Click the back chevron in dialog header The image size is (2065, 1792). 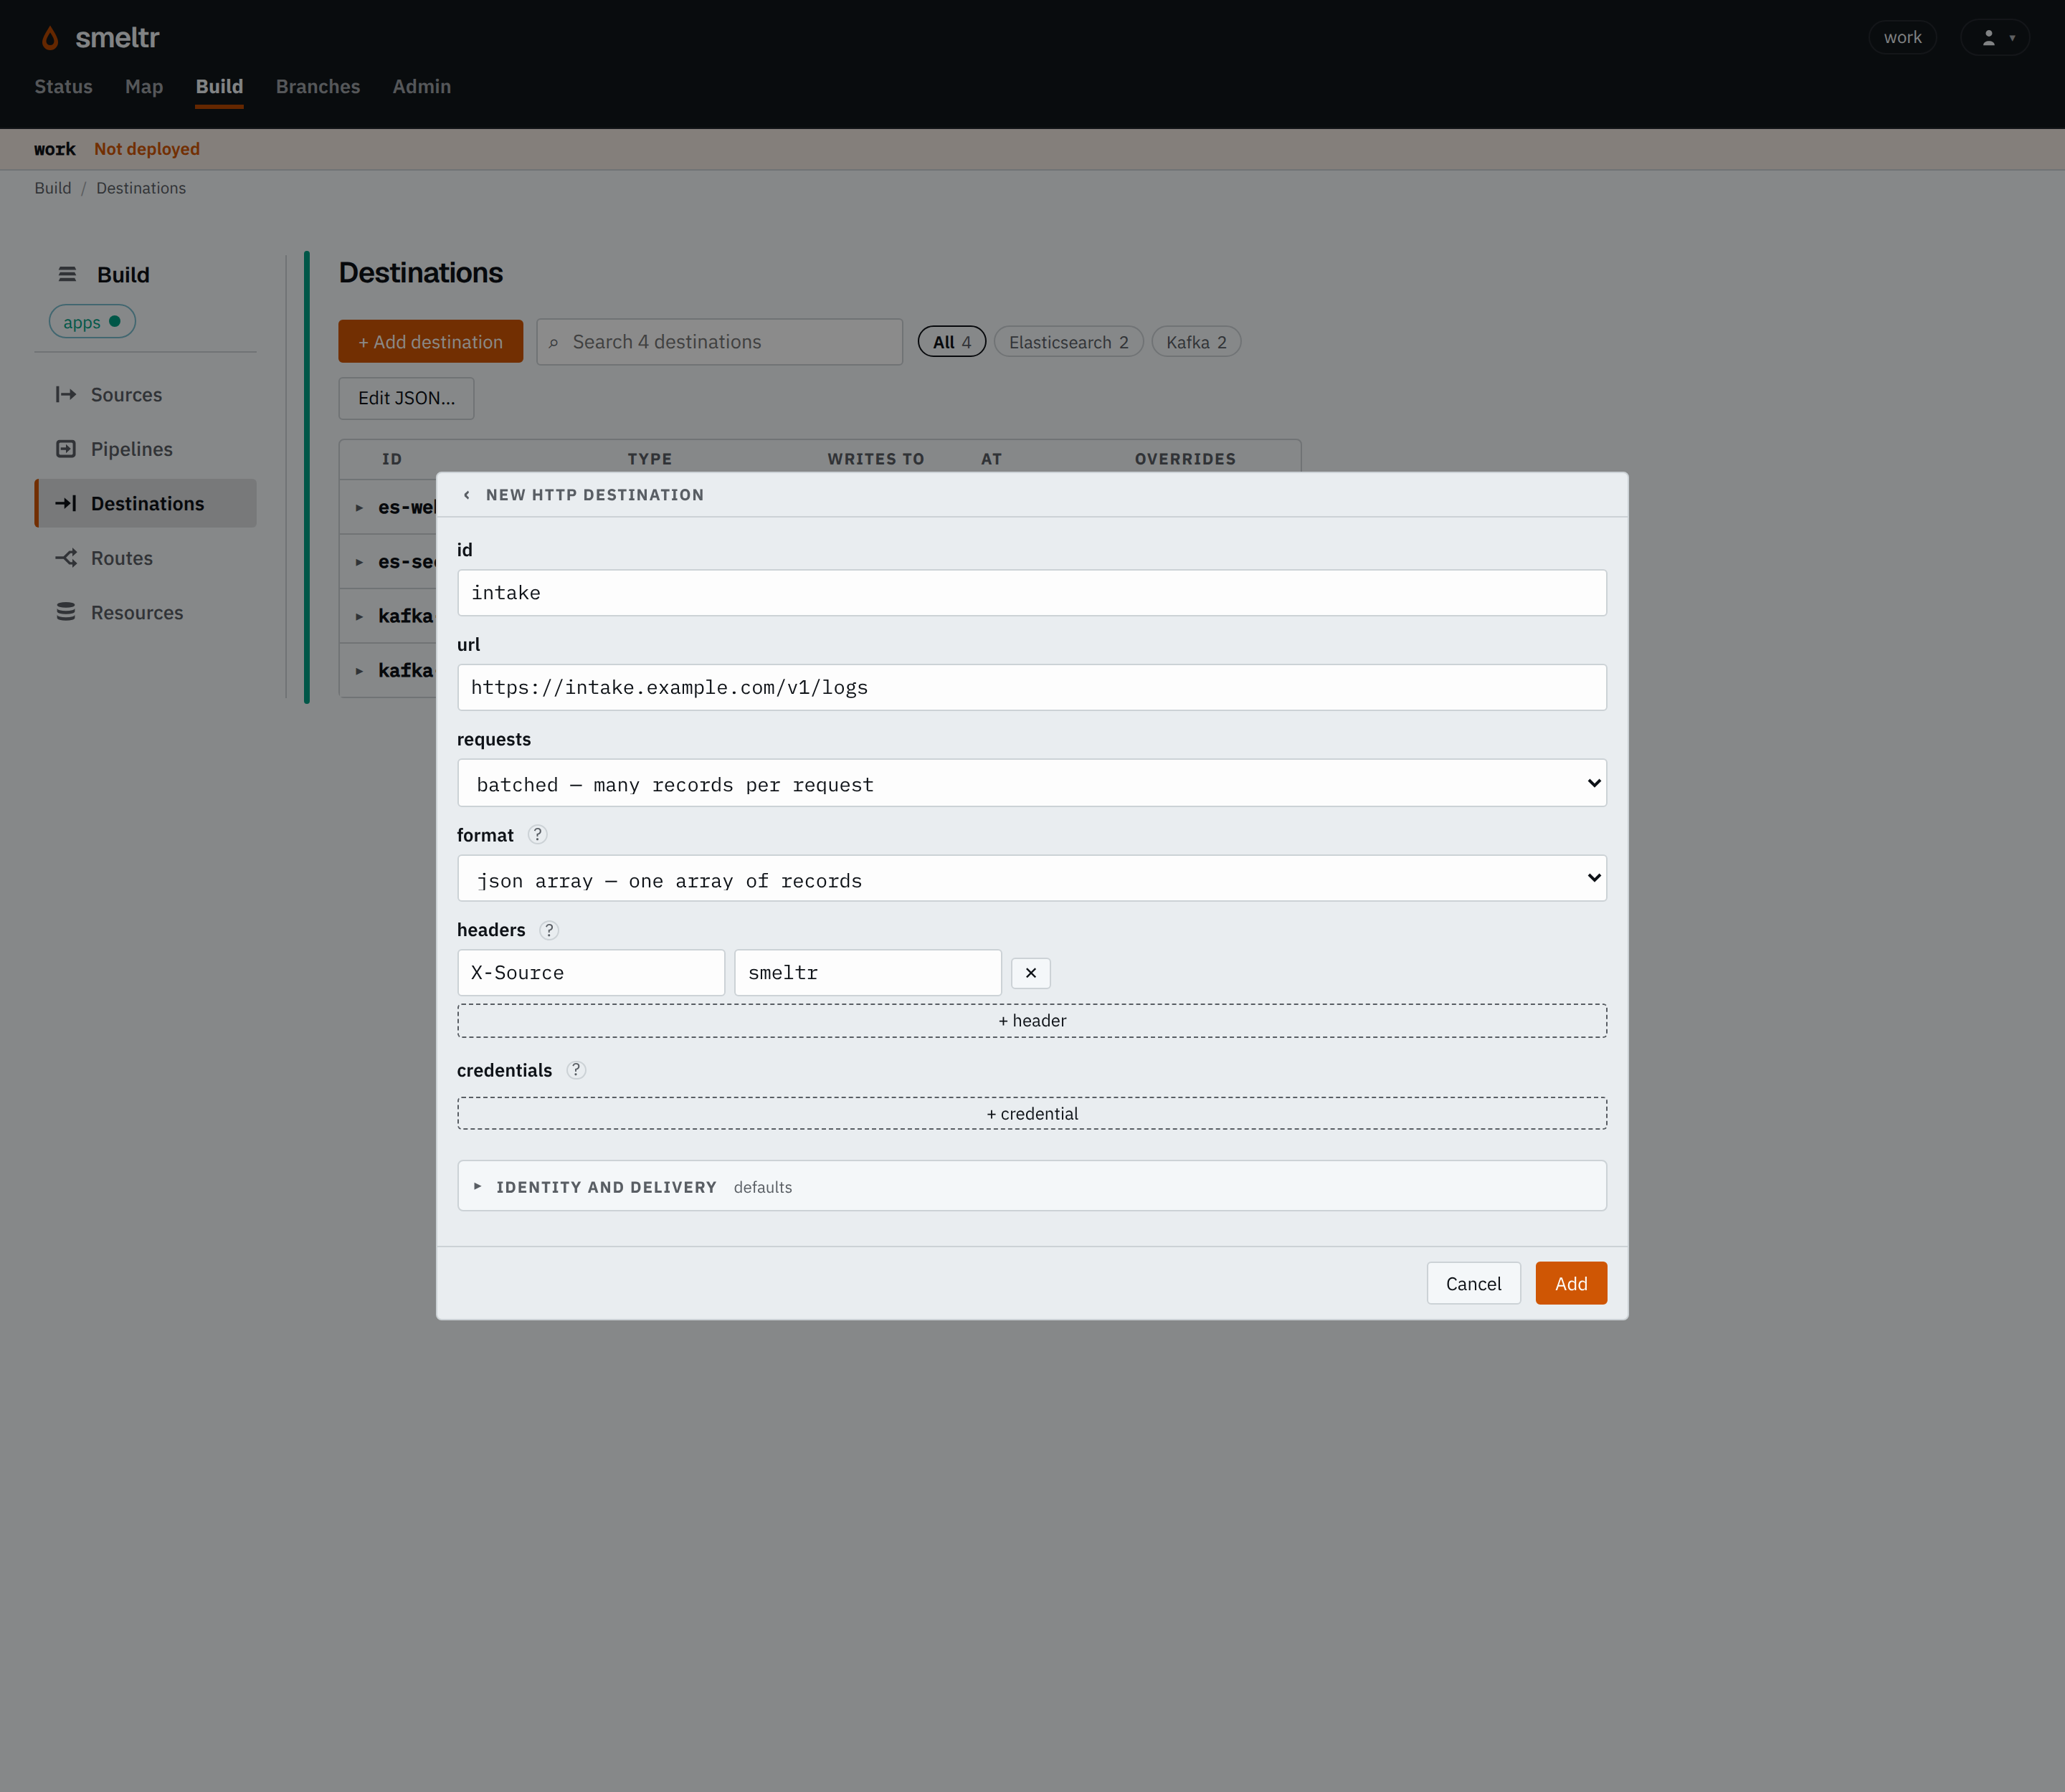pos(466,495)
